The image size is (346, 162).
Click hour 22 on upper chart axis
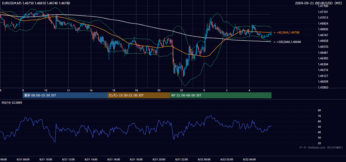[181, 90]
